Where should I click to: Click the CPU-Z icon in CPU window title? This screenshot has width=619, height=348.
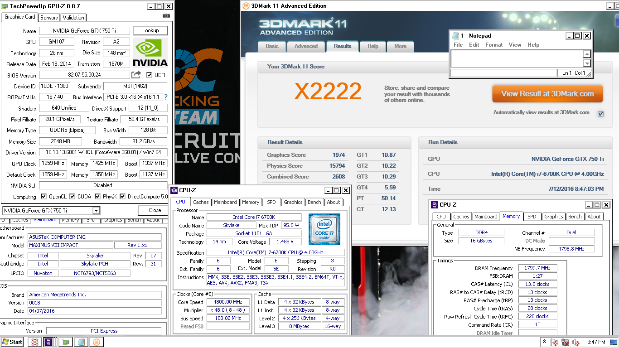click(x=174, y=190)
